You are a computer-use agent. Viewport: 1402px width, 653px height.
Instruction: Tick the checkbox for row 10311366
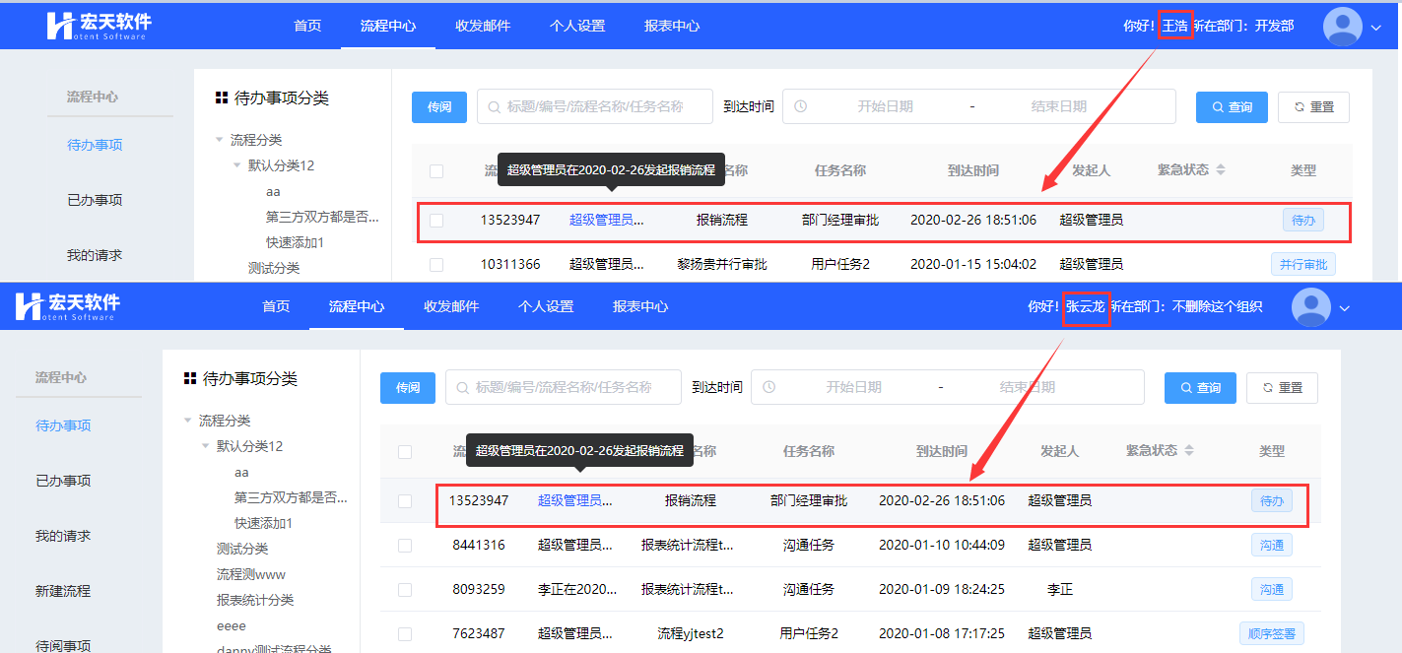point(436,265)
